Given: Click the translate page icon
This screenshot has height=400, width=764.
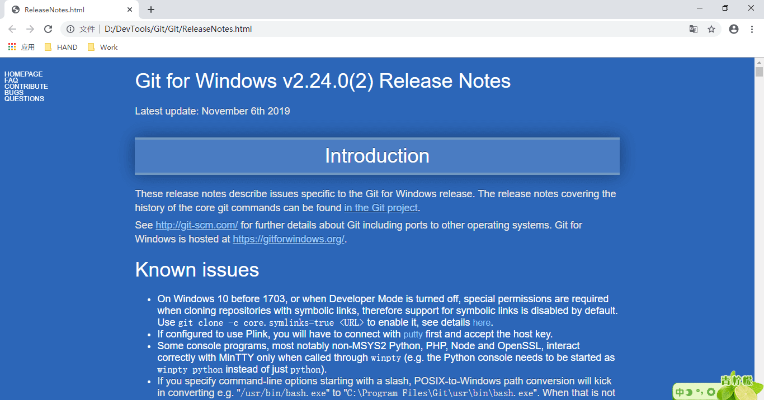Looking at the screenshot, I should click(693, 29).
